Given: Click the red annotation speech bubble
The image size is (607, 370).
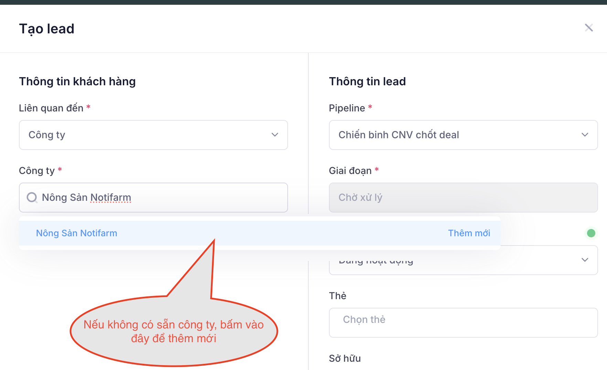Looking at the screenshot, I should tap(174, 331).
